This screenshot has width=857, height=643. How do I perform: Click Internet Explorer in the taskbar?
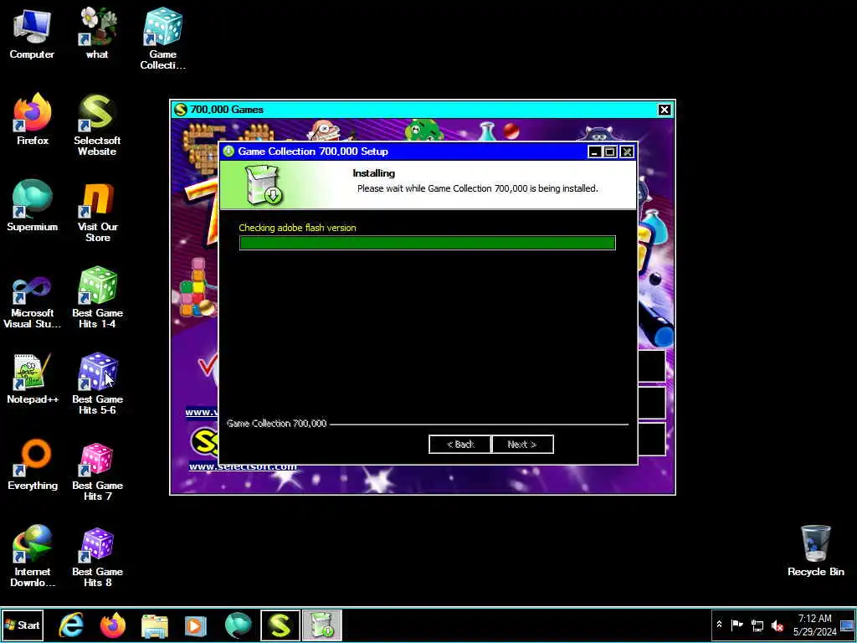(72, 625)
